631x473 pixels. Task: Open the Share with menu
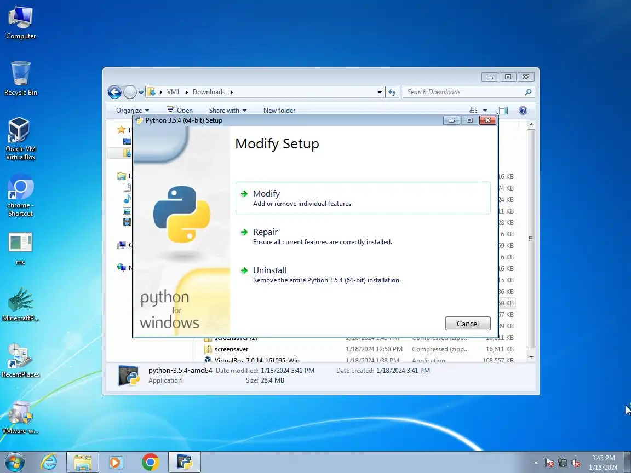coord(228,110)
